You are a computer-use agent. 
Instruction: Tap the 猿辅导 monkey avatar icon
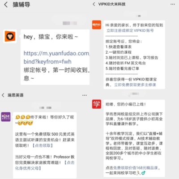(x=10, y=36)
